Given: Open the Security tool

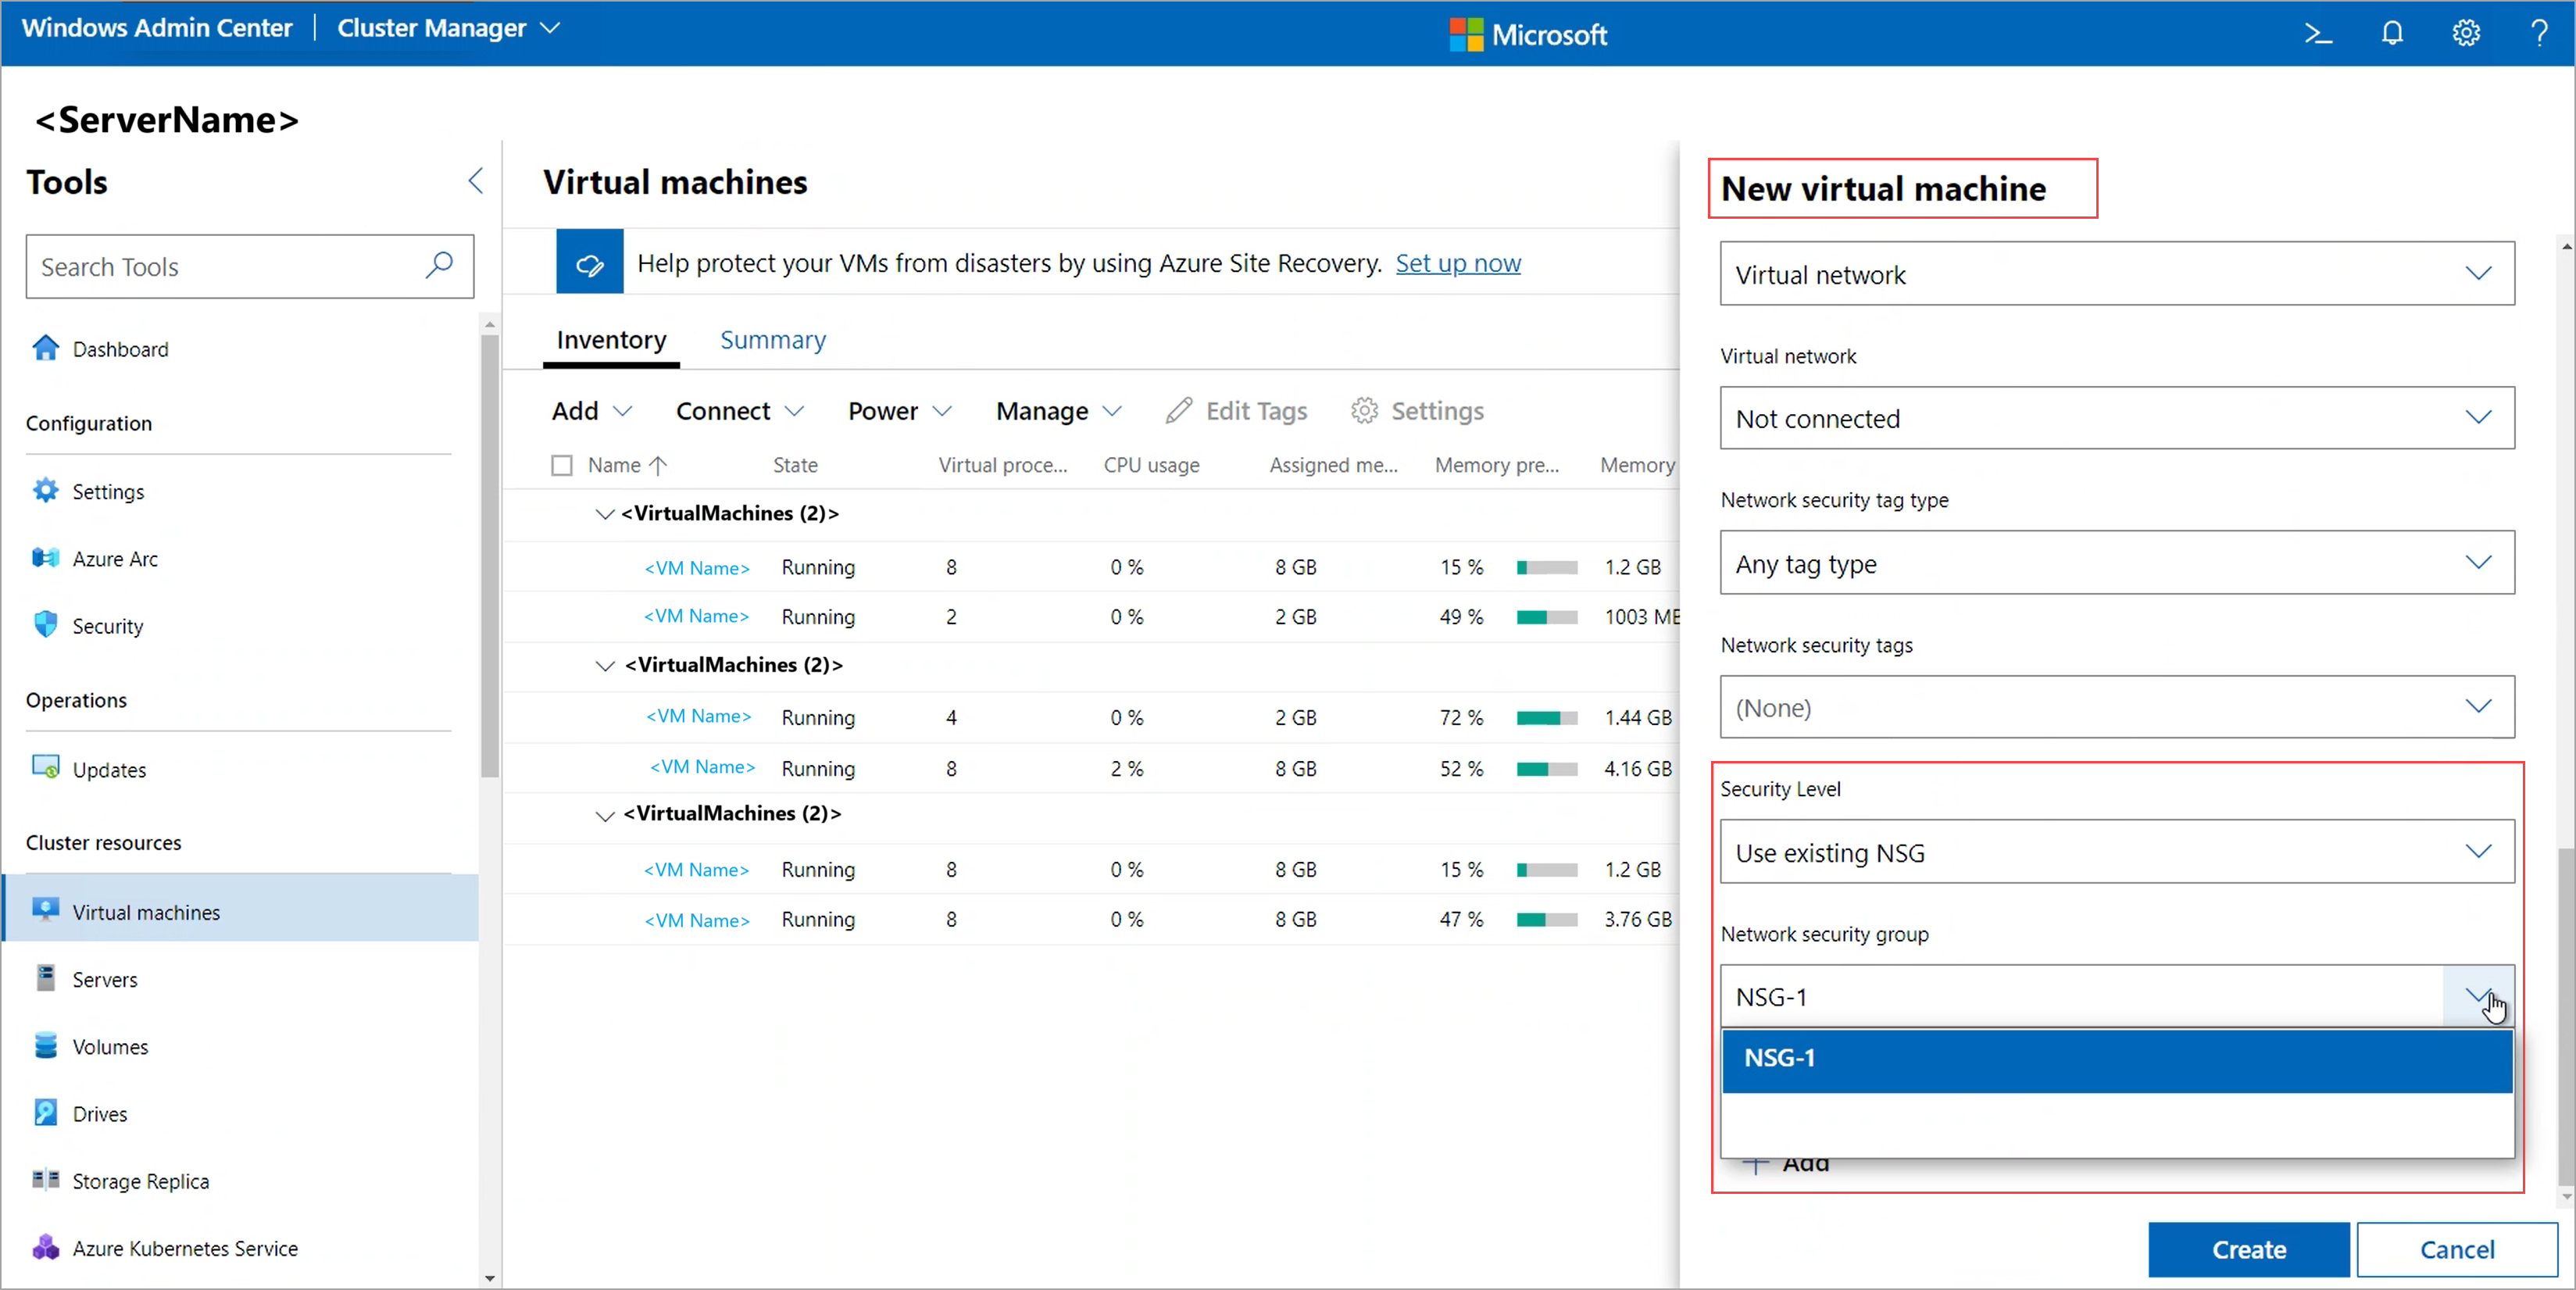Looking at the screenshot, I should [106, 625].
